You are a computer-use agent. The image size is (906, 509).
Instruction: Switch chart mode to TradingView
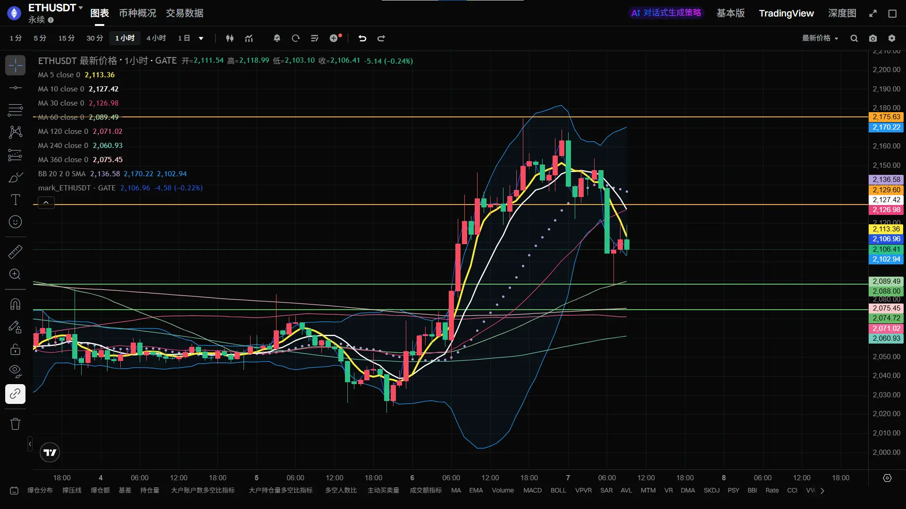(786, 13)
